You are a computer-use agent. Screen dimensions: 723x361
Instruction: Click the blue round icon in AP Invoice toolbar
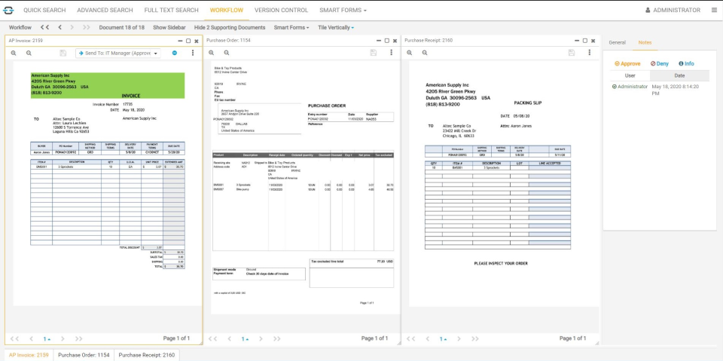pyautogui.click(x=175, y=53)
